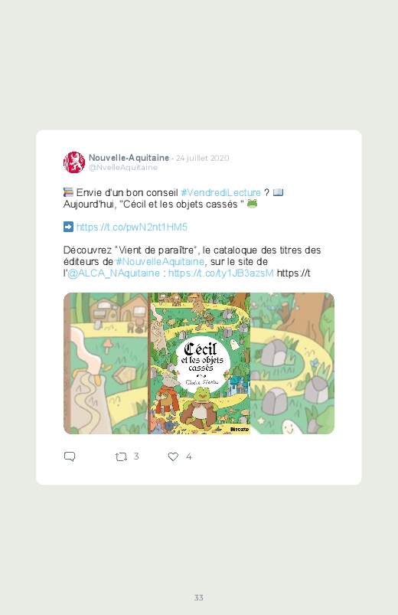This screenshot has height=615, width=398.
Task: Click the Nouvelle-Aquitaine profile avatar
Action: pyautogui.click(x=74, y=162)
